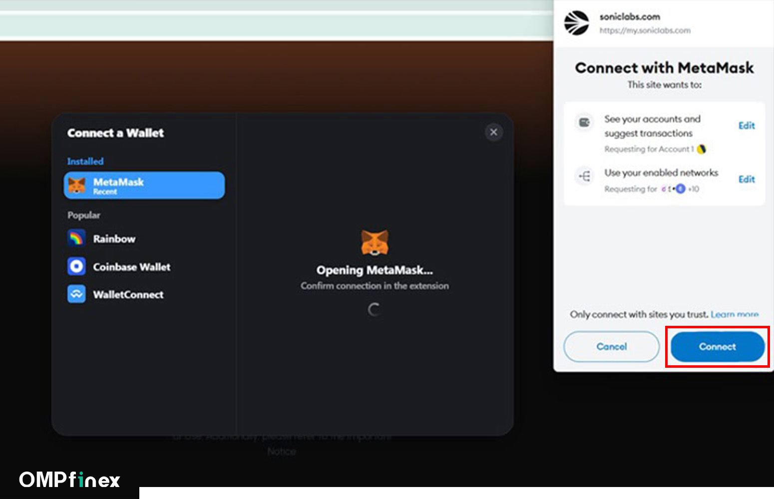Click the Sonic Labs site logo
The height and width of the screenshot is (499, 774).
click(x=576, y=23)
